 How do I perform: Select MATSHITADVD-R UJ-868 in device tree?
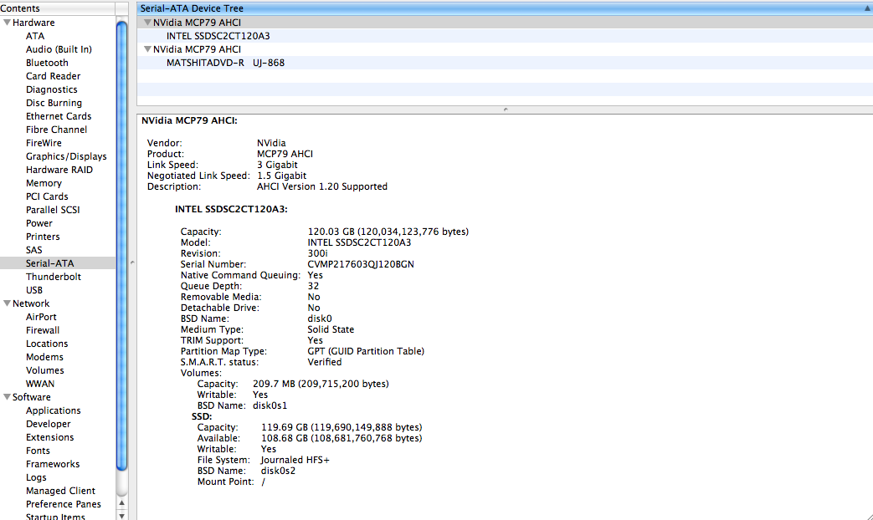pos(225,63)
